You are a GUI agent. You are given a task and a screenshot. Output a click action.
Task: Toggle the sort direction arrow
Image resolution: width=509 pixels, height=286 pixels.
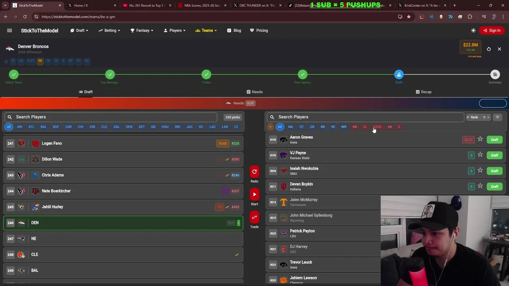(x=484, y=117)
